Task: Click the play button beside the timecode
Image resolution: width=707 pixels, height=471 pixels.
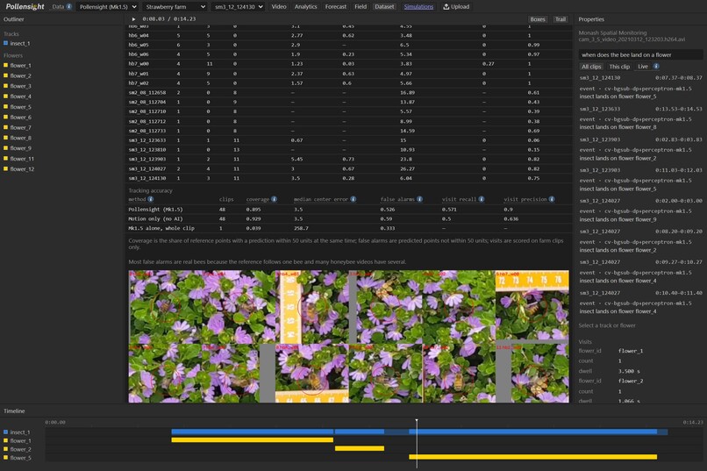Action: tap(133, 19)
